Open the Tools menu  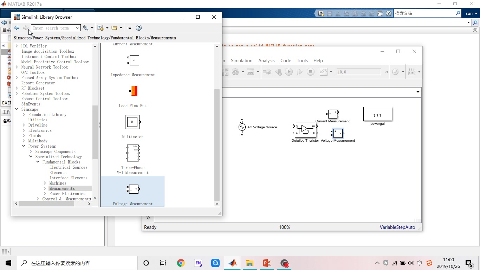coord(302,60)
